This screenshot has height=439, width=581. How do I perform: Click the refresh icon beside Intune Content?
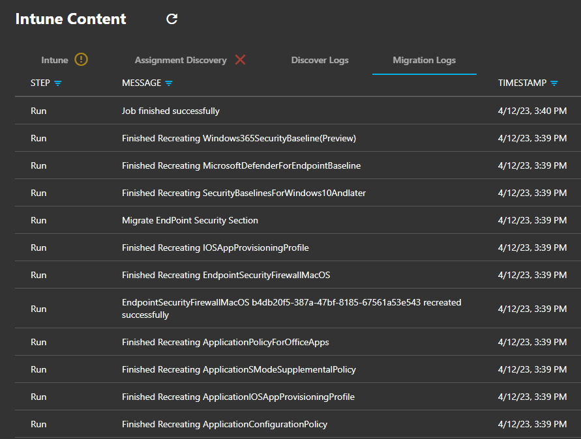pos(172,19)
